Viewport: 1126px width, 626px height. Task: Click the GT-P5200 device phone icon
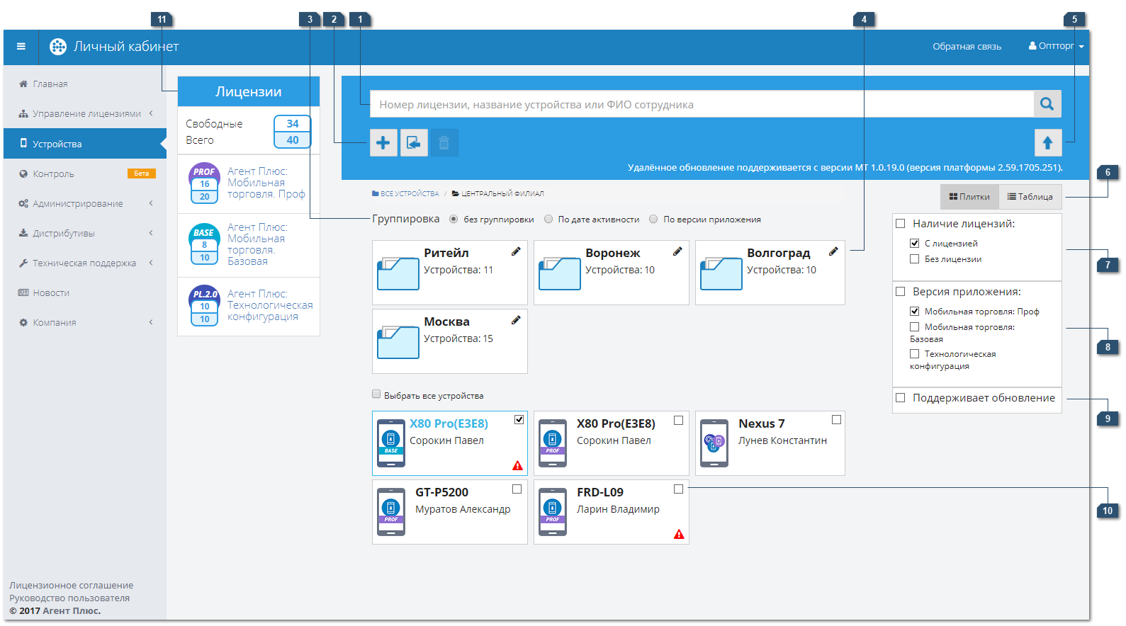pos(391,512)
